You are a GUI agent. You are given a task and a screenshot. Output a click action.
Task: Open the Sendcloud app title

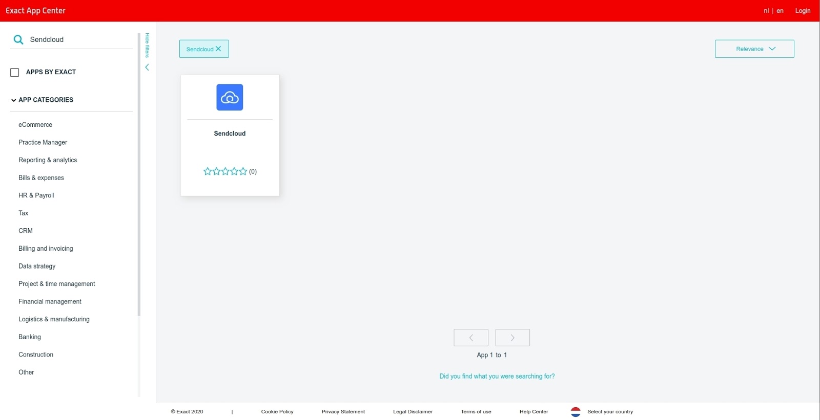[230, 134]
